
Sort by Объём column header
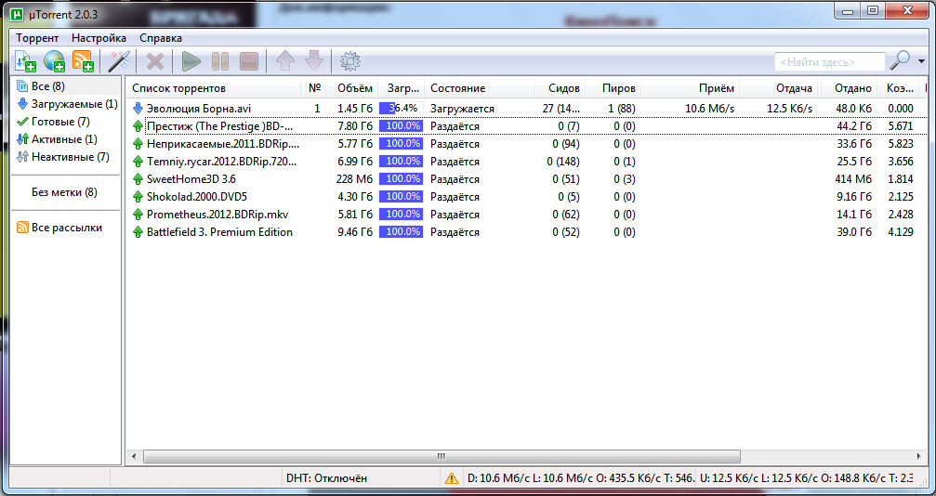pos(353,88)
